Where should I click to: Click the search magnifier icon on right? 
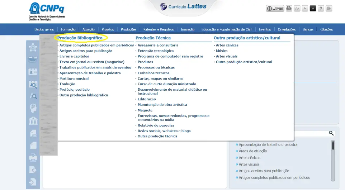[331, 133]
